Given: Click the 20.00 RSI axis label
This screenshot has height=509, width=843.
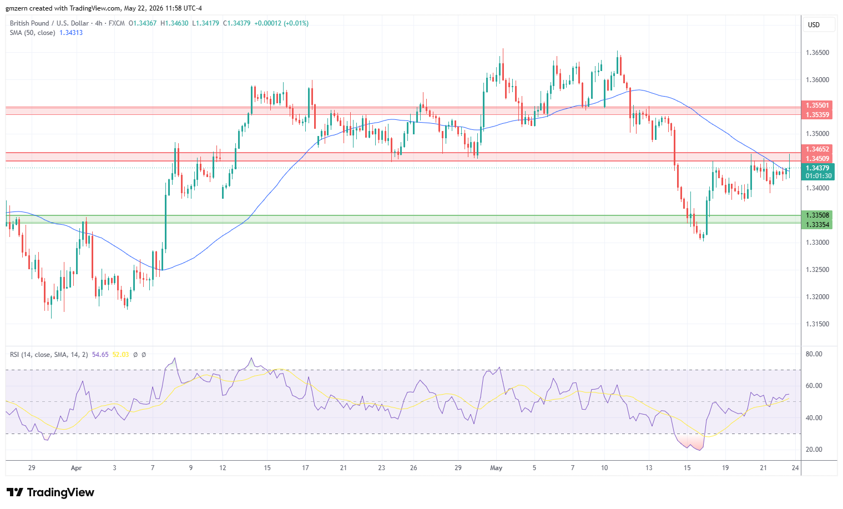Looking at the screenshot, I should coord(814,450).
